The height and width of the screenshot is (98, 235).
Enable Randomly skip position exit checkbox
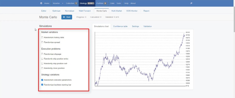click(x=42, y=63)
